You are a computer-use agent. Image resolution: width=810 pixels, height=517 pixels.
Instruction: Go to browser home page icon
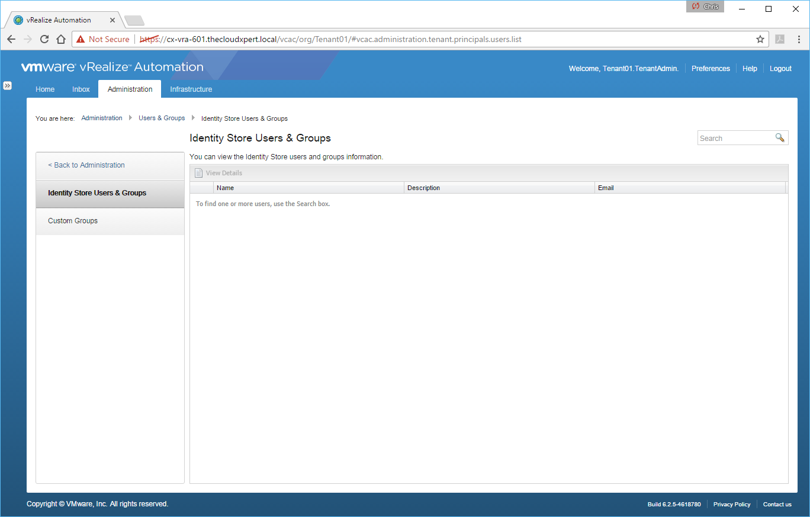click(x=60, y=39)
